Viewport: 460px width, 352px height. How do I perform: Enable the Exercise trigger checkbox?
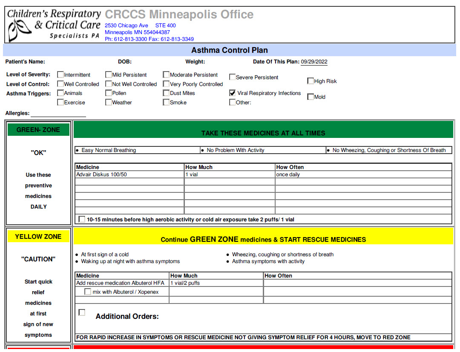coord(60,103)
